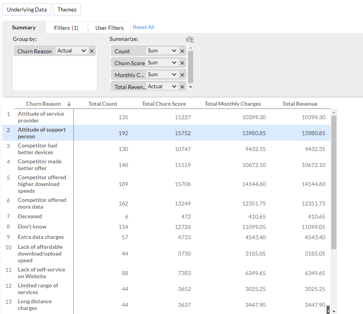363x314 pixels.
Task: Remove the Total Revenue summarize field
Action: [x=182, y=87]
